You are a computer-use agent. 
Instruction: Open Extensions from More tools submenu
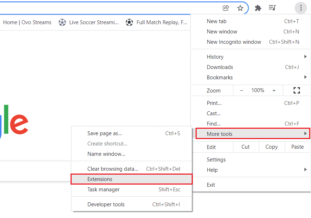click(131, 179)
